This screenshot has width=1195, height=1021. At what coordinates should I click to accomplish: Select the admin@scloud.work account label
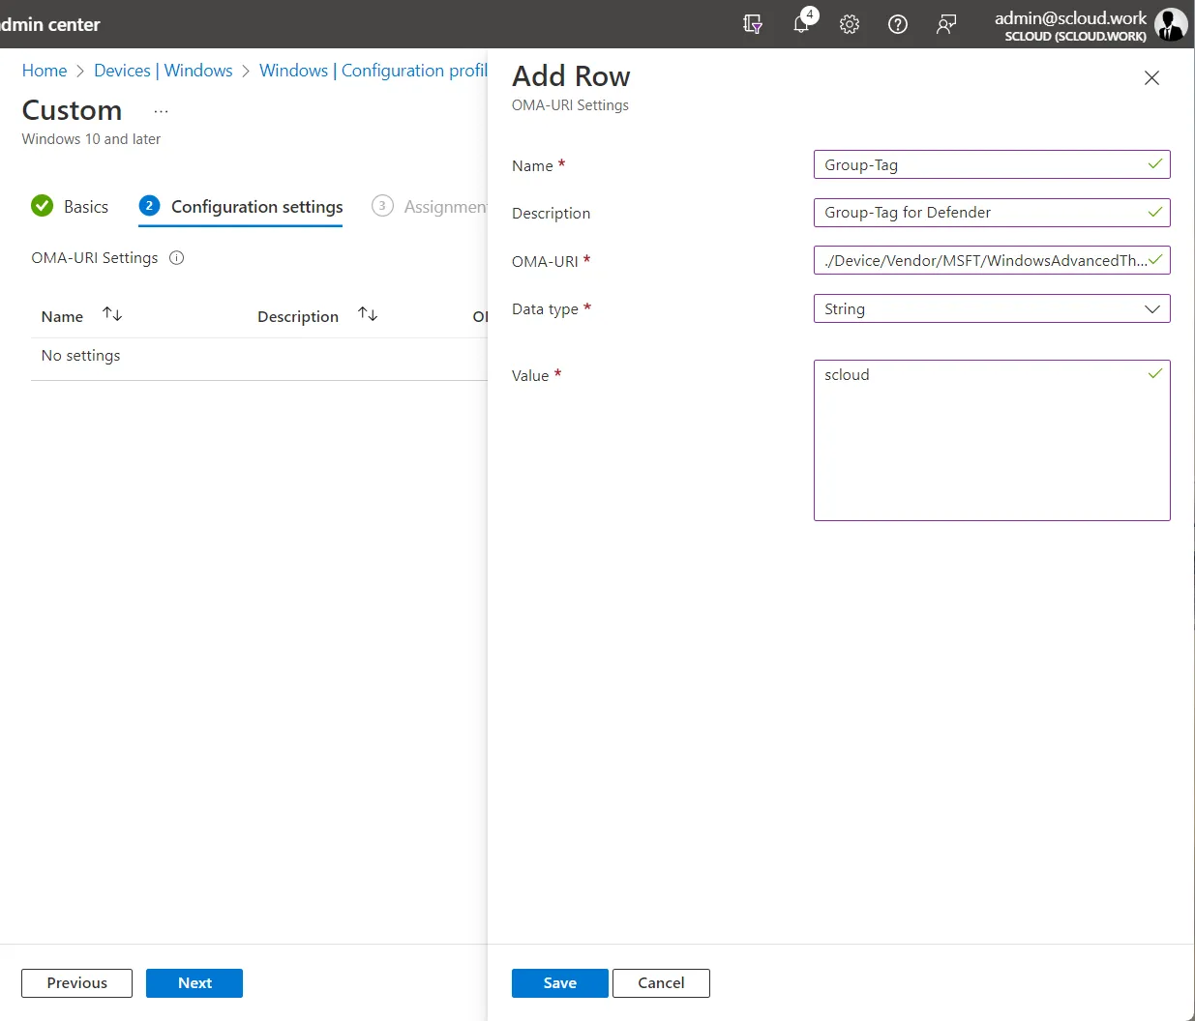1070,17
